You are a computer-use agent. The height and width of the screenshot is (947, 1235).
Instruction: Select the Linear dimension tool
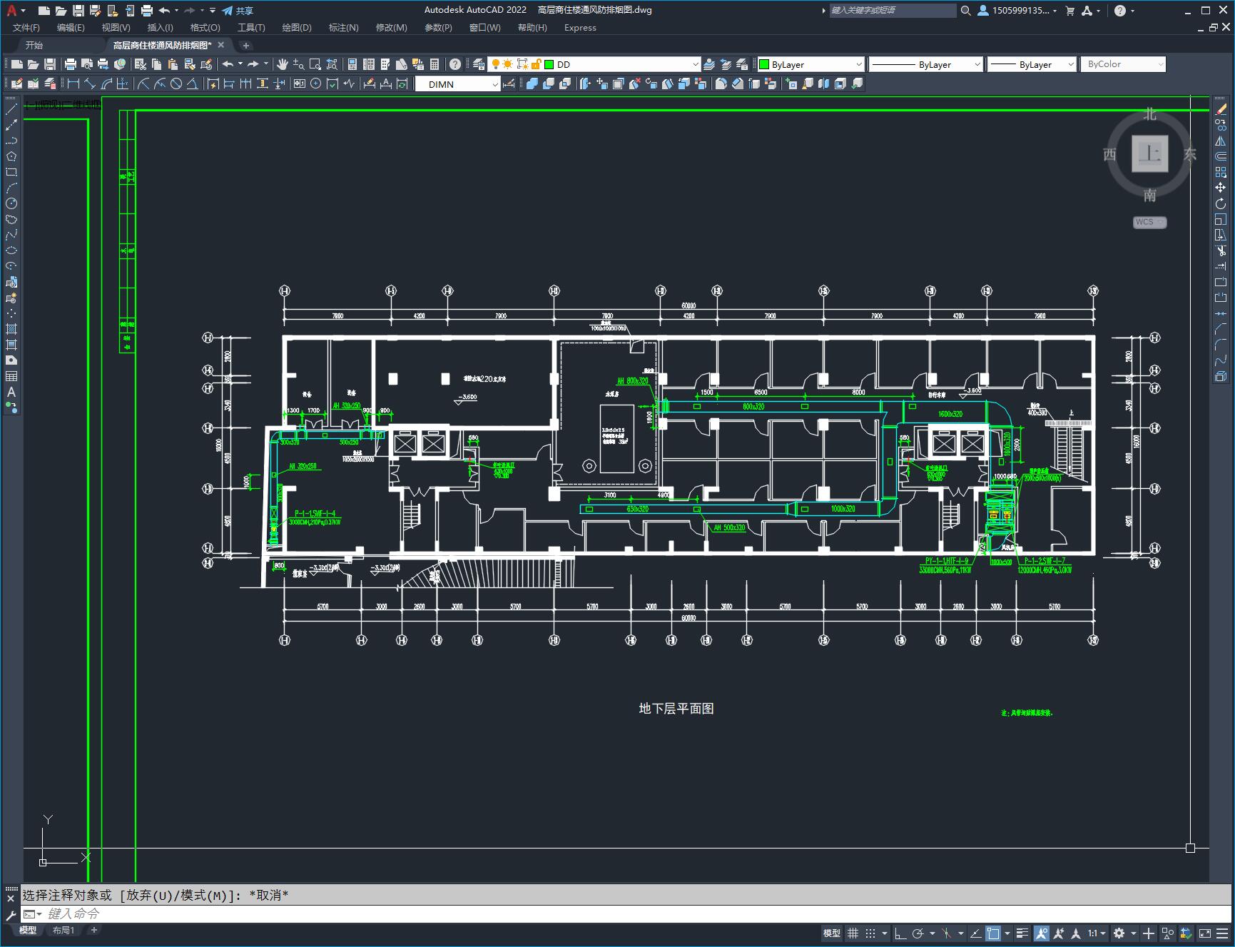click(x=73, y=84)
